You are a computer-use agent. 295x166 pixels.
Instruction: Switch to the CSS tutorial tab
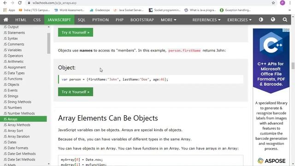pyautogui.click(x=37, y=20)
